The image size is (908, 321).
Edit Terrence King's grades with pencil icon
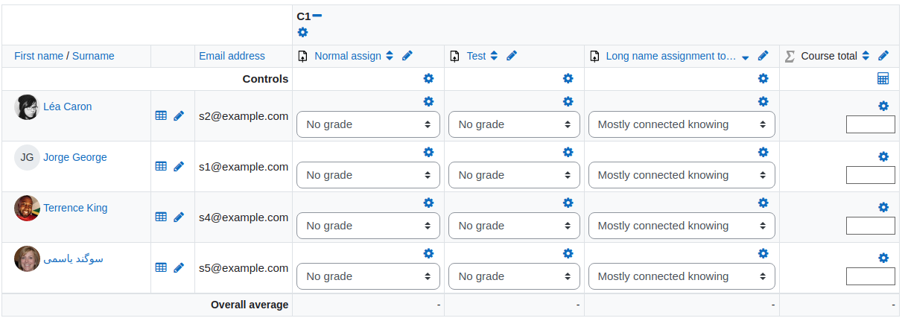tap(179, 217)
